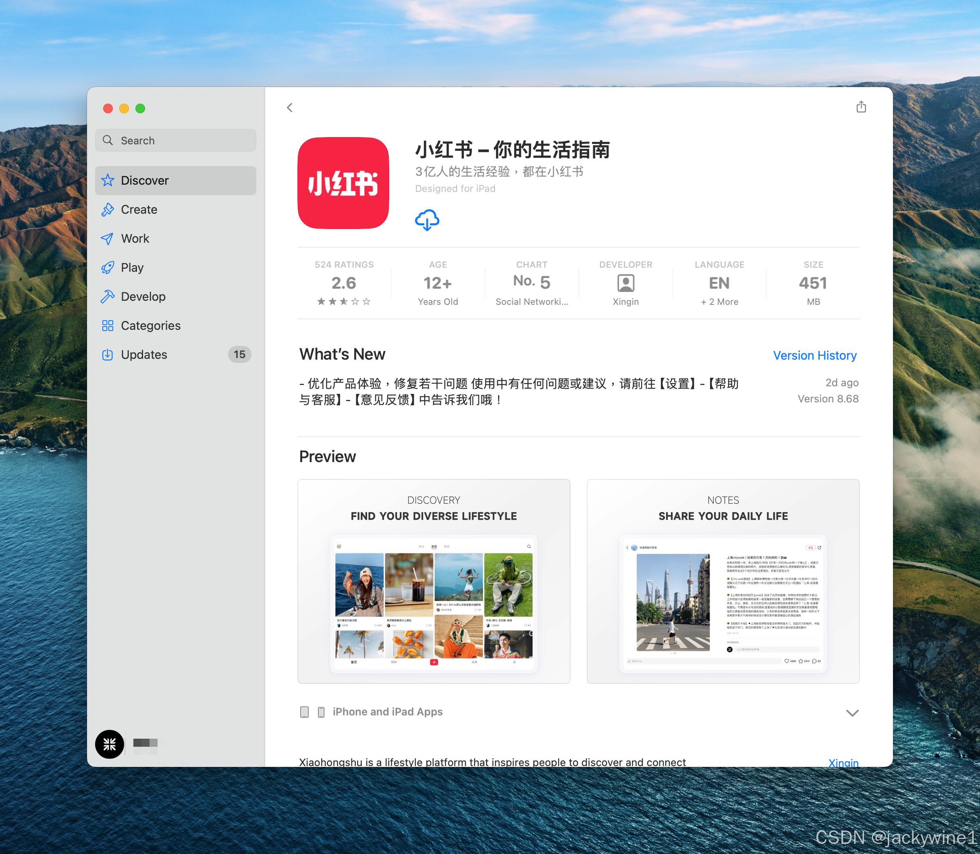The image size is (980, 854).
Task: Open the Work sidebar section
Action: point(135,239)
